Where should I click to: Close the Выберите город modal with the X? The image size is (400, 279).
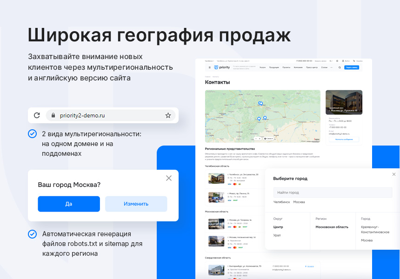(x=393, y=173)
